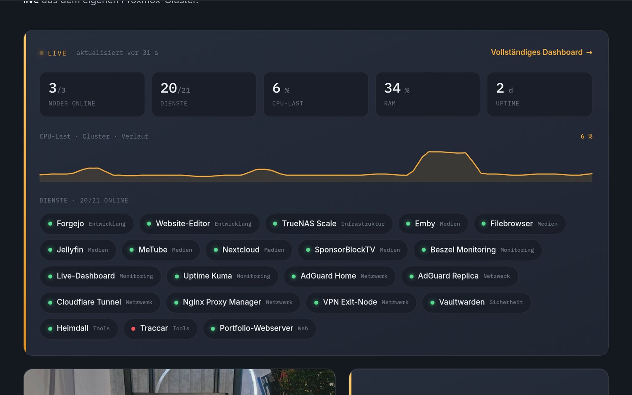The width and height of the screenshot is (632, 395).
Task: Select the RAM 34 % stat card
Action: tap(428, 94)
